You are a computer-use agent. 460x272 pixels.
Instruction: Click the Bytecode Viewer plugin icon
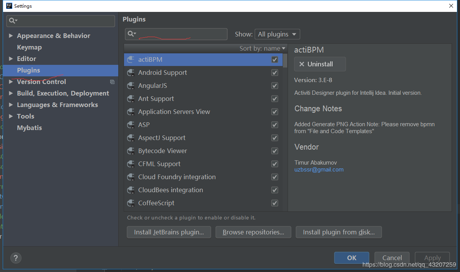coord(131,151)
